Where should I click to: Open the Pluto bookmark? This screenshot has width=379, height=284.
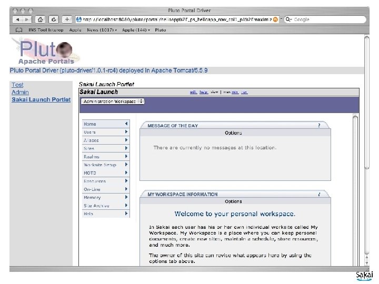pos(160,30)
